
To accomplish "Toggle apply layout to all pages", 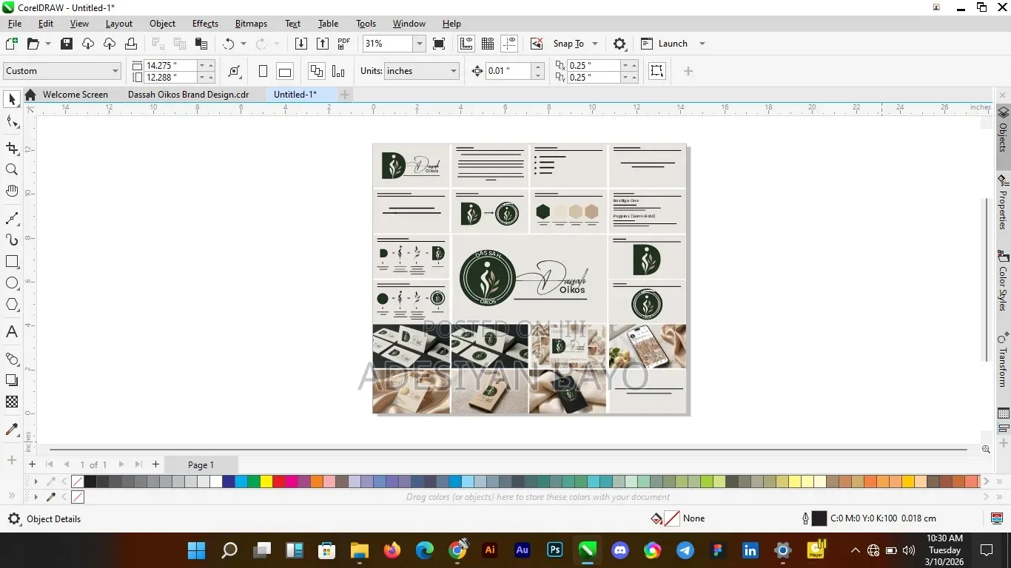I will [317, 71].
